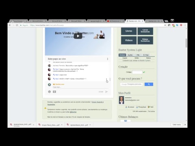Open the emoji picker in the chat box

(x=50, y=92)
